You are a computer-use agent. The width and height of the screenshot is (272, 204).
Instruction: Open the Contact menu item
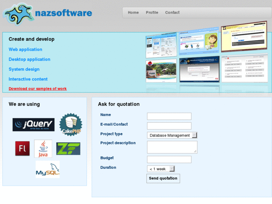coord(172,12)
